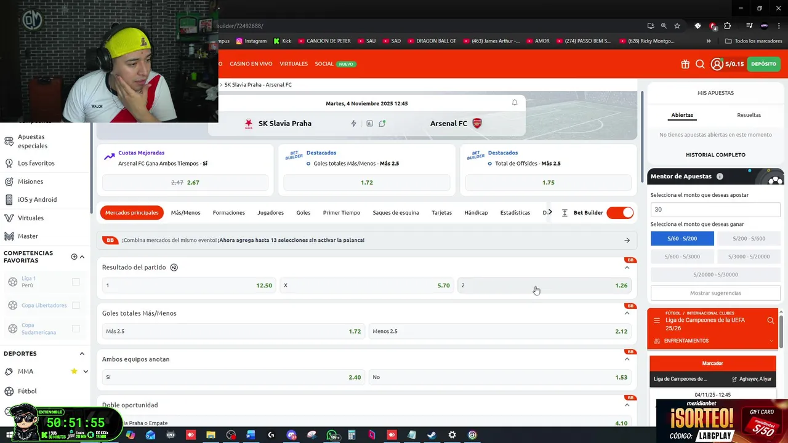
Task: Open the site search magnifier
Action: pos(700,64)
